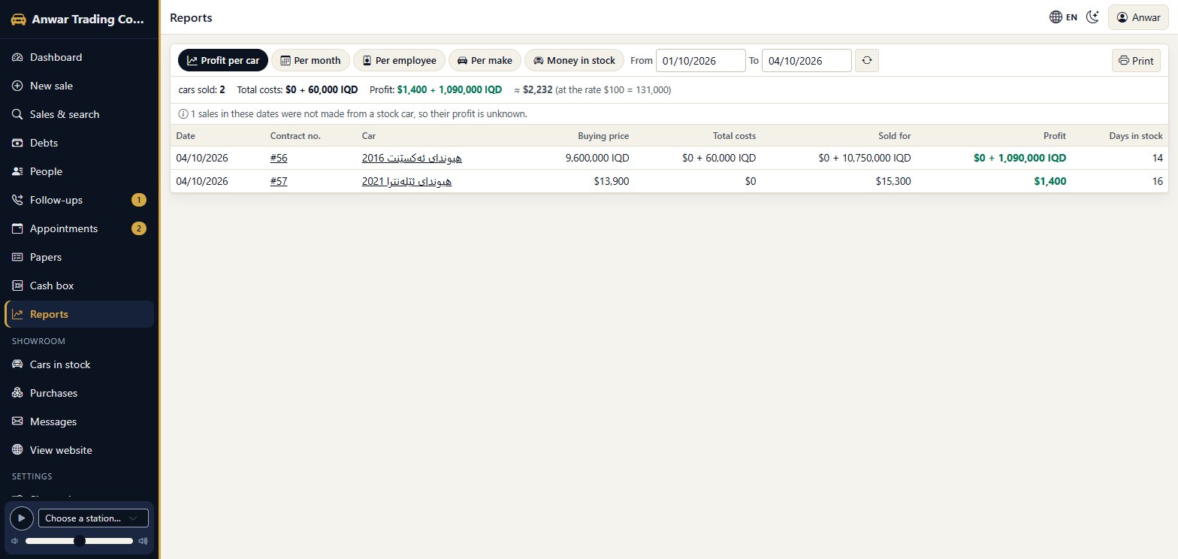Click the Cash box icon
The width and height of the screenshot is (1178, 559).
point(18,286)
